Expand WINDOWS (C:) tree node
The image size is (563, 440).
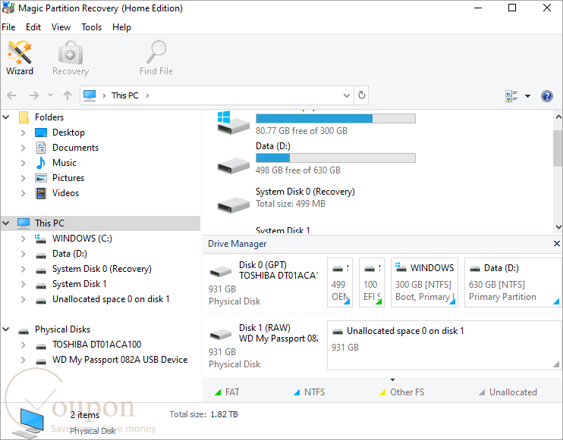[x=24, y=239]
